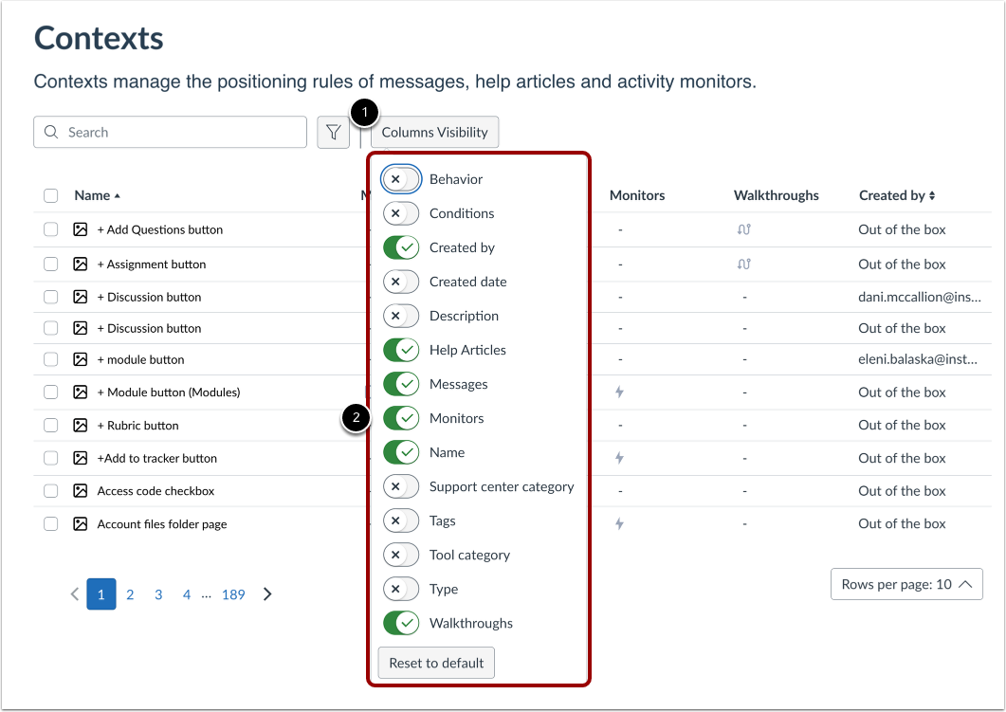Click image icon beside Account files folder page
The height and width of the screenshot is (712, 1006).
[x=81, y=524]
